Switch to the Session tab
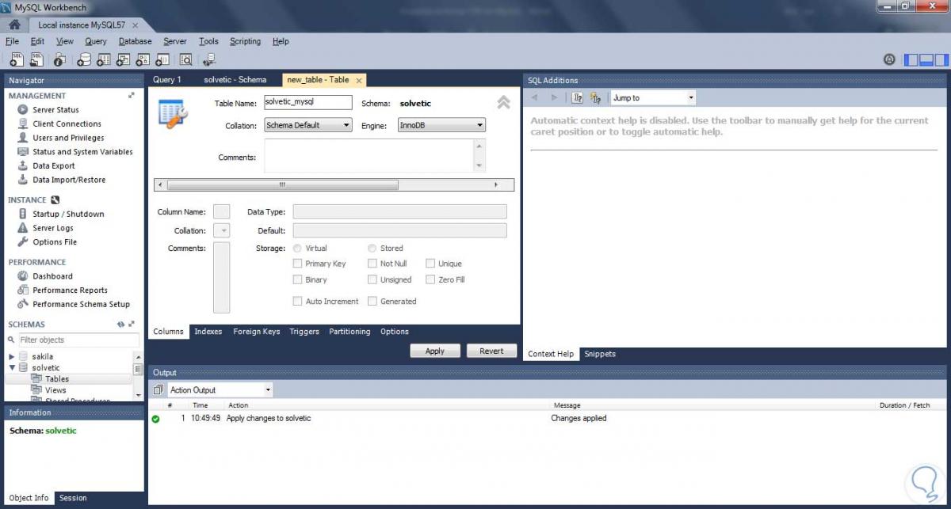The width and height of the screenshot is (951, 509). point(73,498)
